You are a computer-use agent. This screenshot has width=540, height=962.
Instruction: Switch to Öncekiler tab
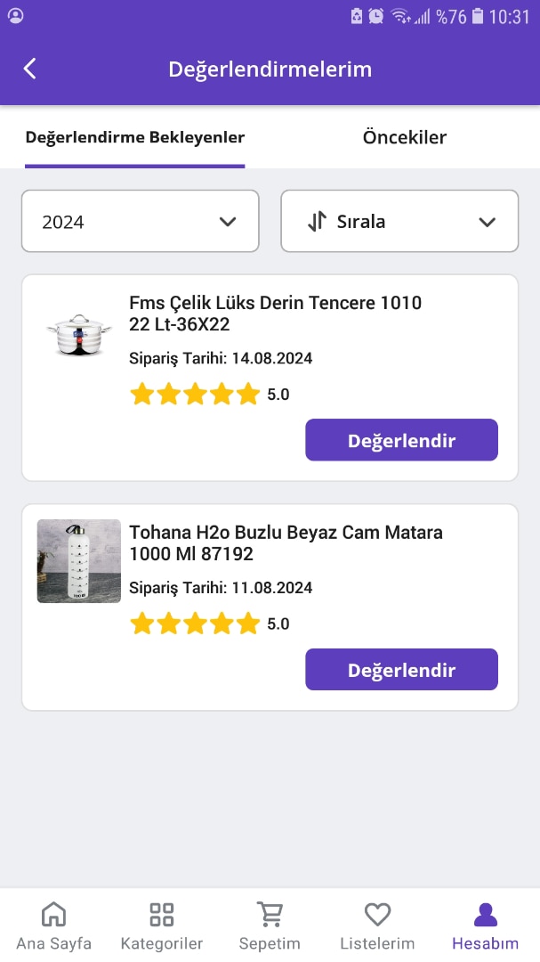pyautogui.click(x=405, y=137)
